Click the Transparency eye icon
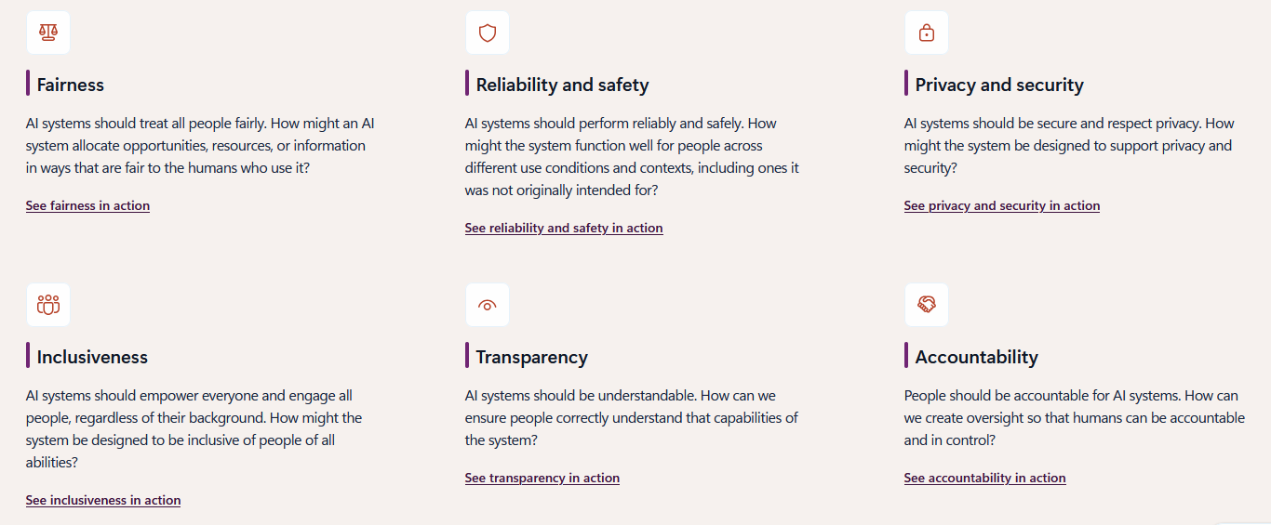 [x=488, y=305]
